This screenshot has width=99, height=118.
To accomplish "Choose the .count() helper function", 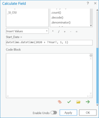I will pos(56,13).
